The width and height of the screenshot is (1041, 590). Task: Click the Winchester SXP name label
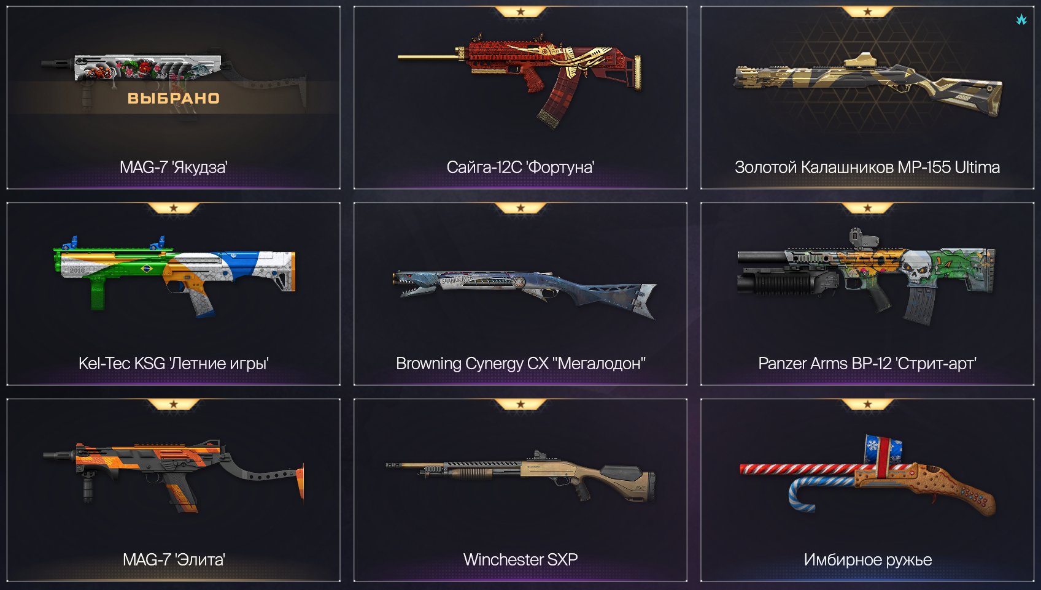click(520, 559)
